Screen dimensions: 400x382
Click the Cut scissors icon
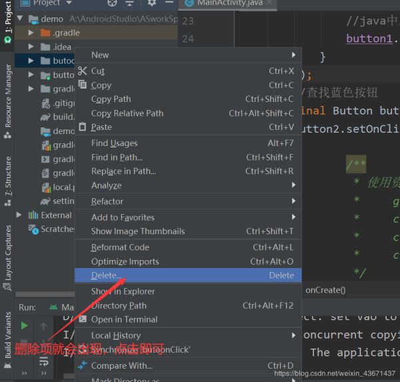(x=83, y=71)
